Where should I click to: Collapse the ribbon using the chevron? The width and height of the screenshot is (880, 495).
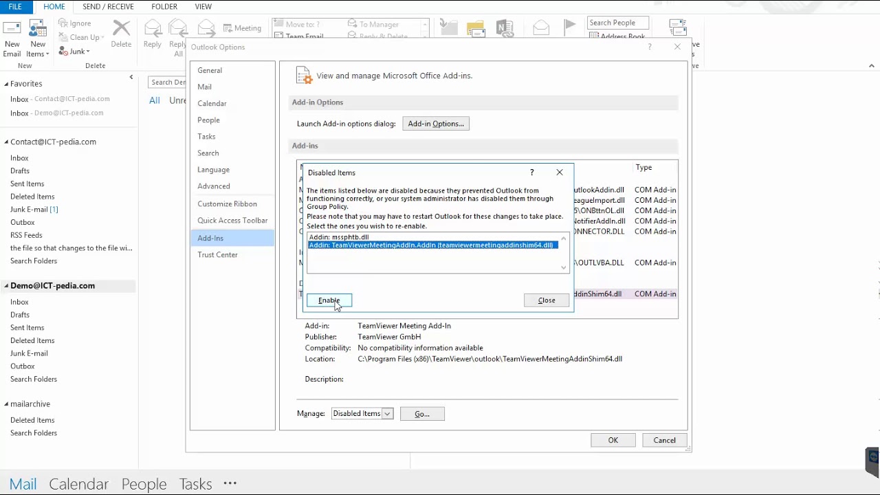[x=872, y=66]
